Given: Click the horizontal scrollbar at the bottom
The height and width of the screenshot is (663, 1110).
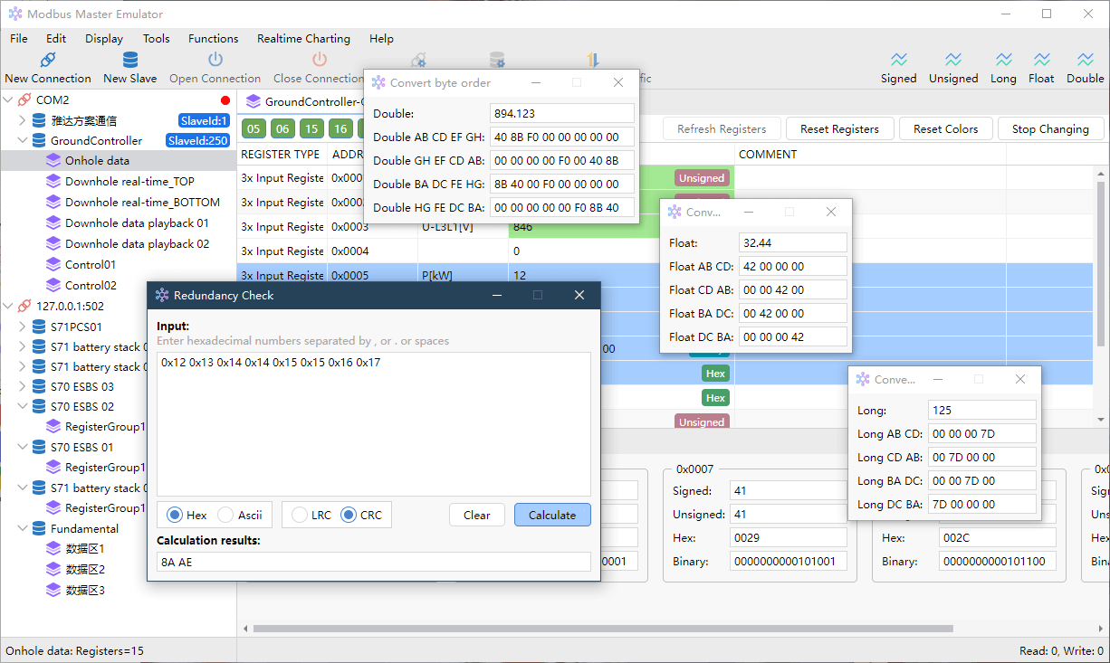Looking at the screenshot, I should (603, 629).
